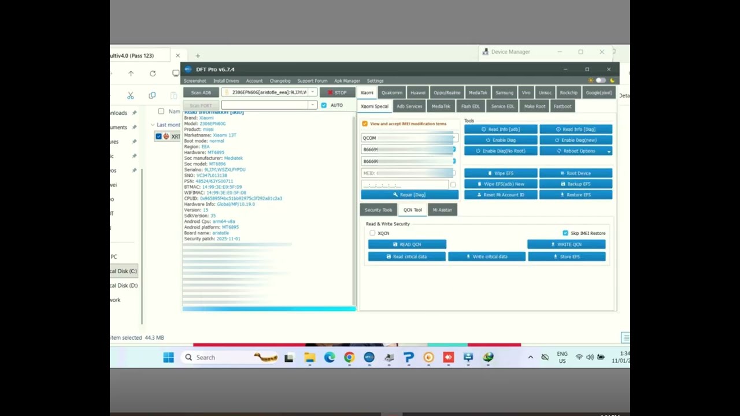Click the Copy icon in File Explorer
The image size is (740, 416).
pyautogui.click(x=152, y=95)
